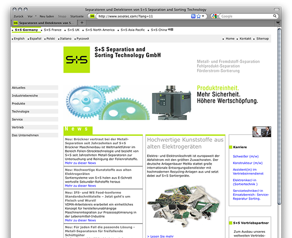
Task: Click the S+S green logo image
Action: click(x=75, y=60)
